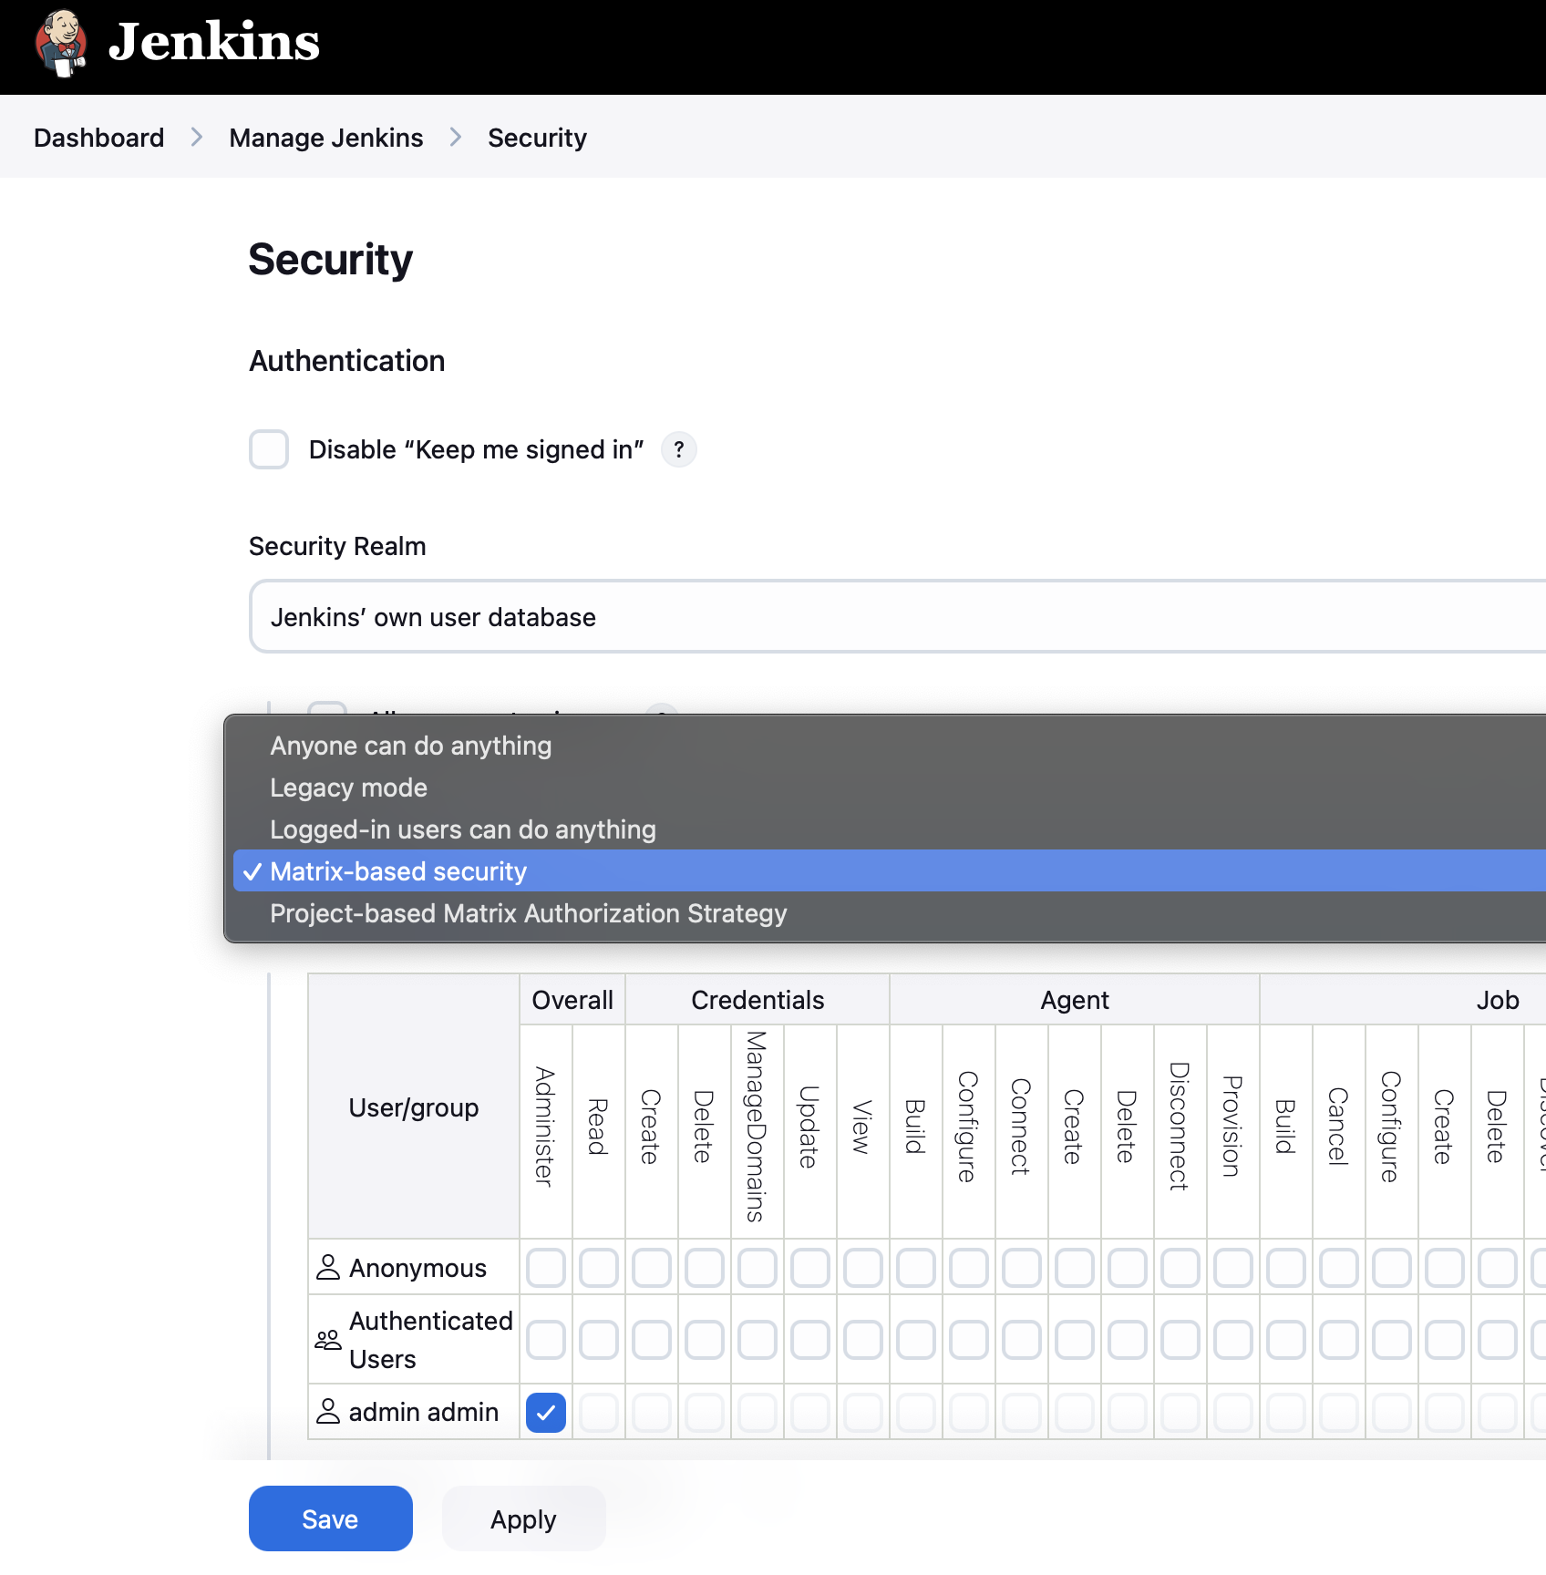Uncheck Administer for admin admin

click(x=546, y=1413)
